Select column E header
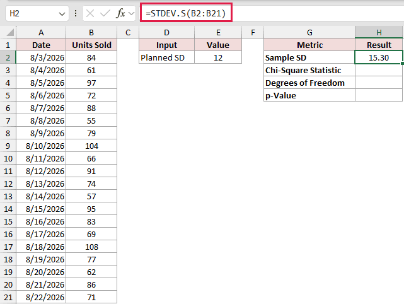This screenshot has height=304, width=404. click(218, 33)
